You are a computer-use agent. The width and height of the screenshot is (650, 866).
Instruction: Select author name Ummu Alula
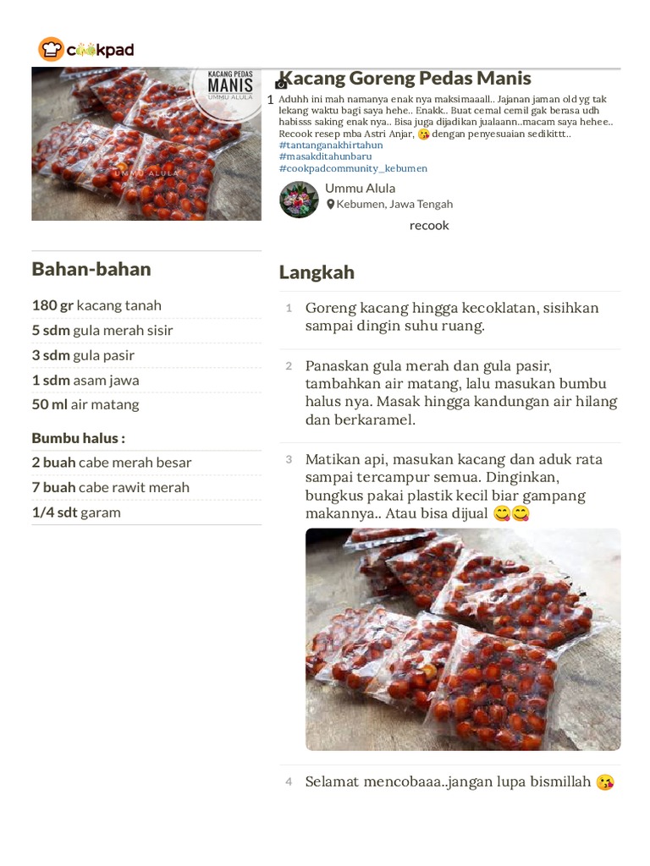360,188
